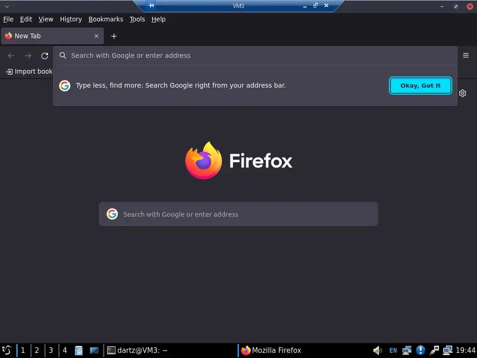
Task: Open the Firefox hamburger application menu
Action: tap(466, 55)
